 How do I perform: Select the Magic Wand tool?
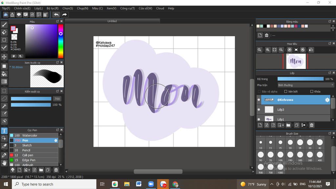click(x=4, y=106)
